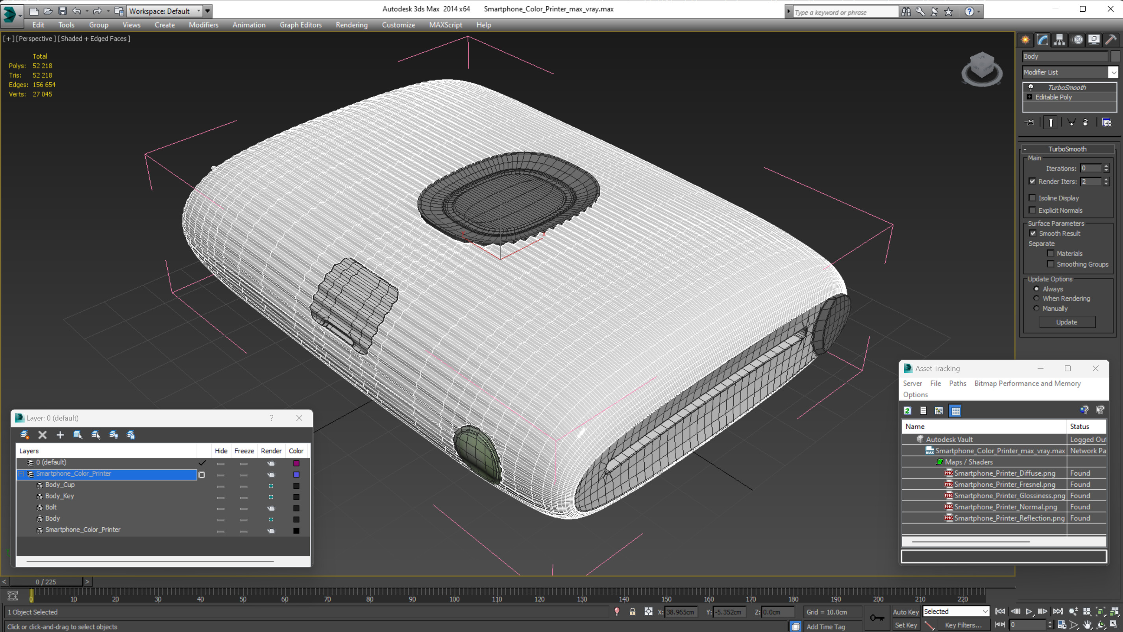Click the Play Animation button
Screen dimensions: 1123x632
(1029, 612)
